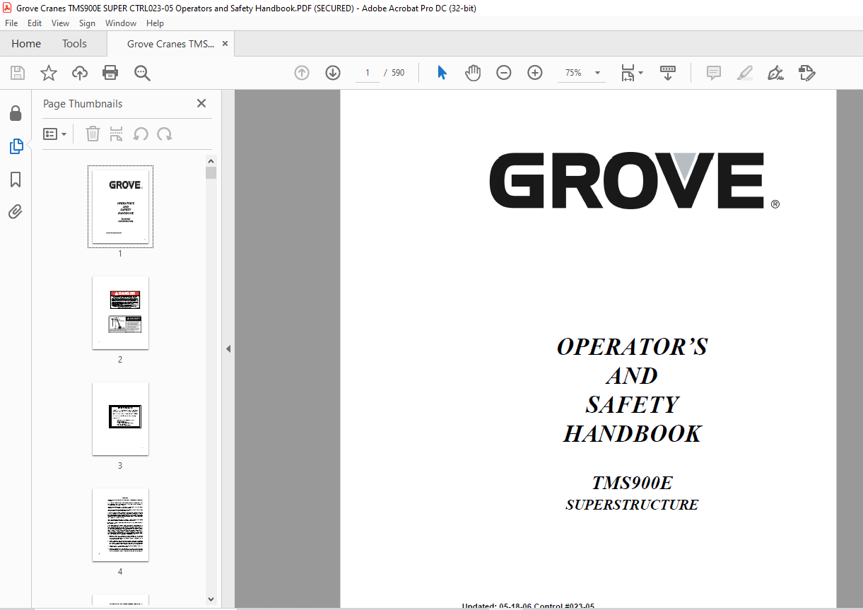
Task: Select the page 1 thumbnail
Action: coord(120,206)
